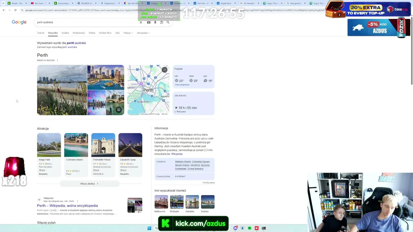
Task: Select the Wszystko results tab
Action: pos(53,33)
